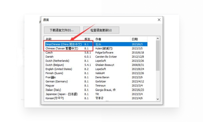Viewport: 203px width, 122px height.
Task: Click author Ghislain Bossuyt cell
Action: [105, 65]
